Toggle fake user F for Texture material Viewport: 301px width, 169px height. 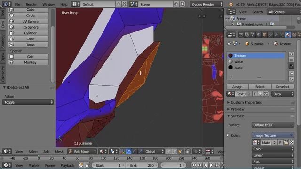255,94
